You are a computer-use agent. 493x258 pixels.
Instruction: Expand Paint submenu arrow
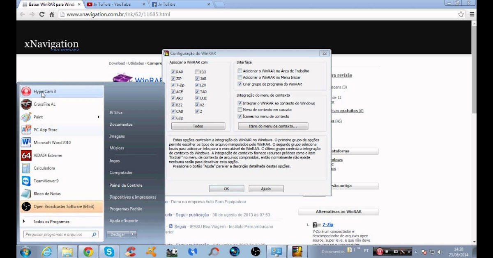tap(99, 117)
